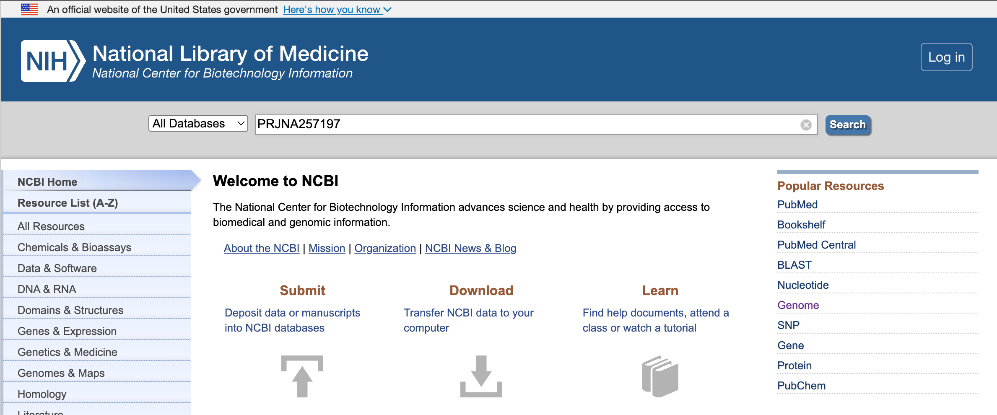Click the Log in button
The width and height of the screenshot is (997, 415).
[946, 57]
